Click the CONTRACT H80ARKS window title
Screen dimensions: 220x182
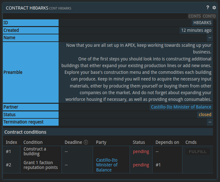(x=27, y=8)
